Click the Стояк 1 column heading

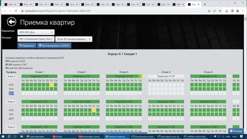pos(39,72)
